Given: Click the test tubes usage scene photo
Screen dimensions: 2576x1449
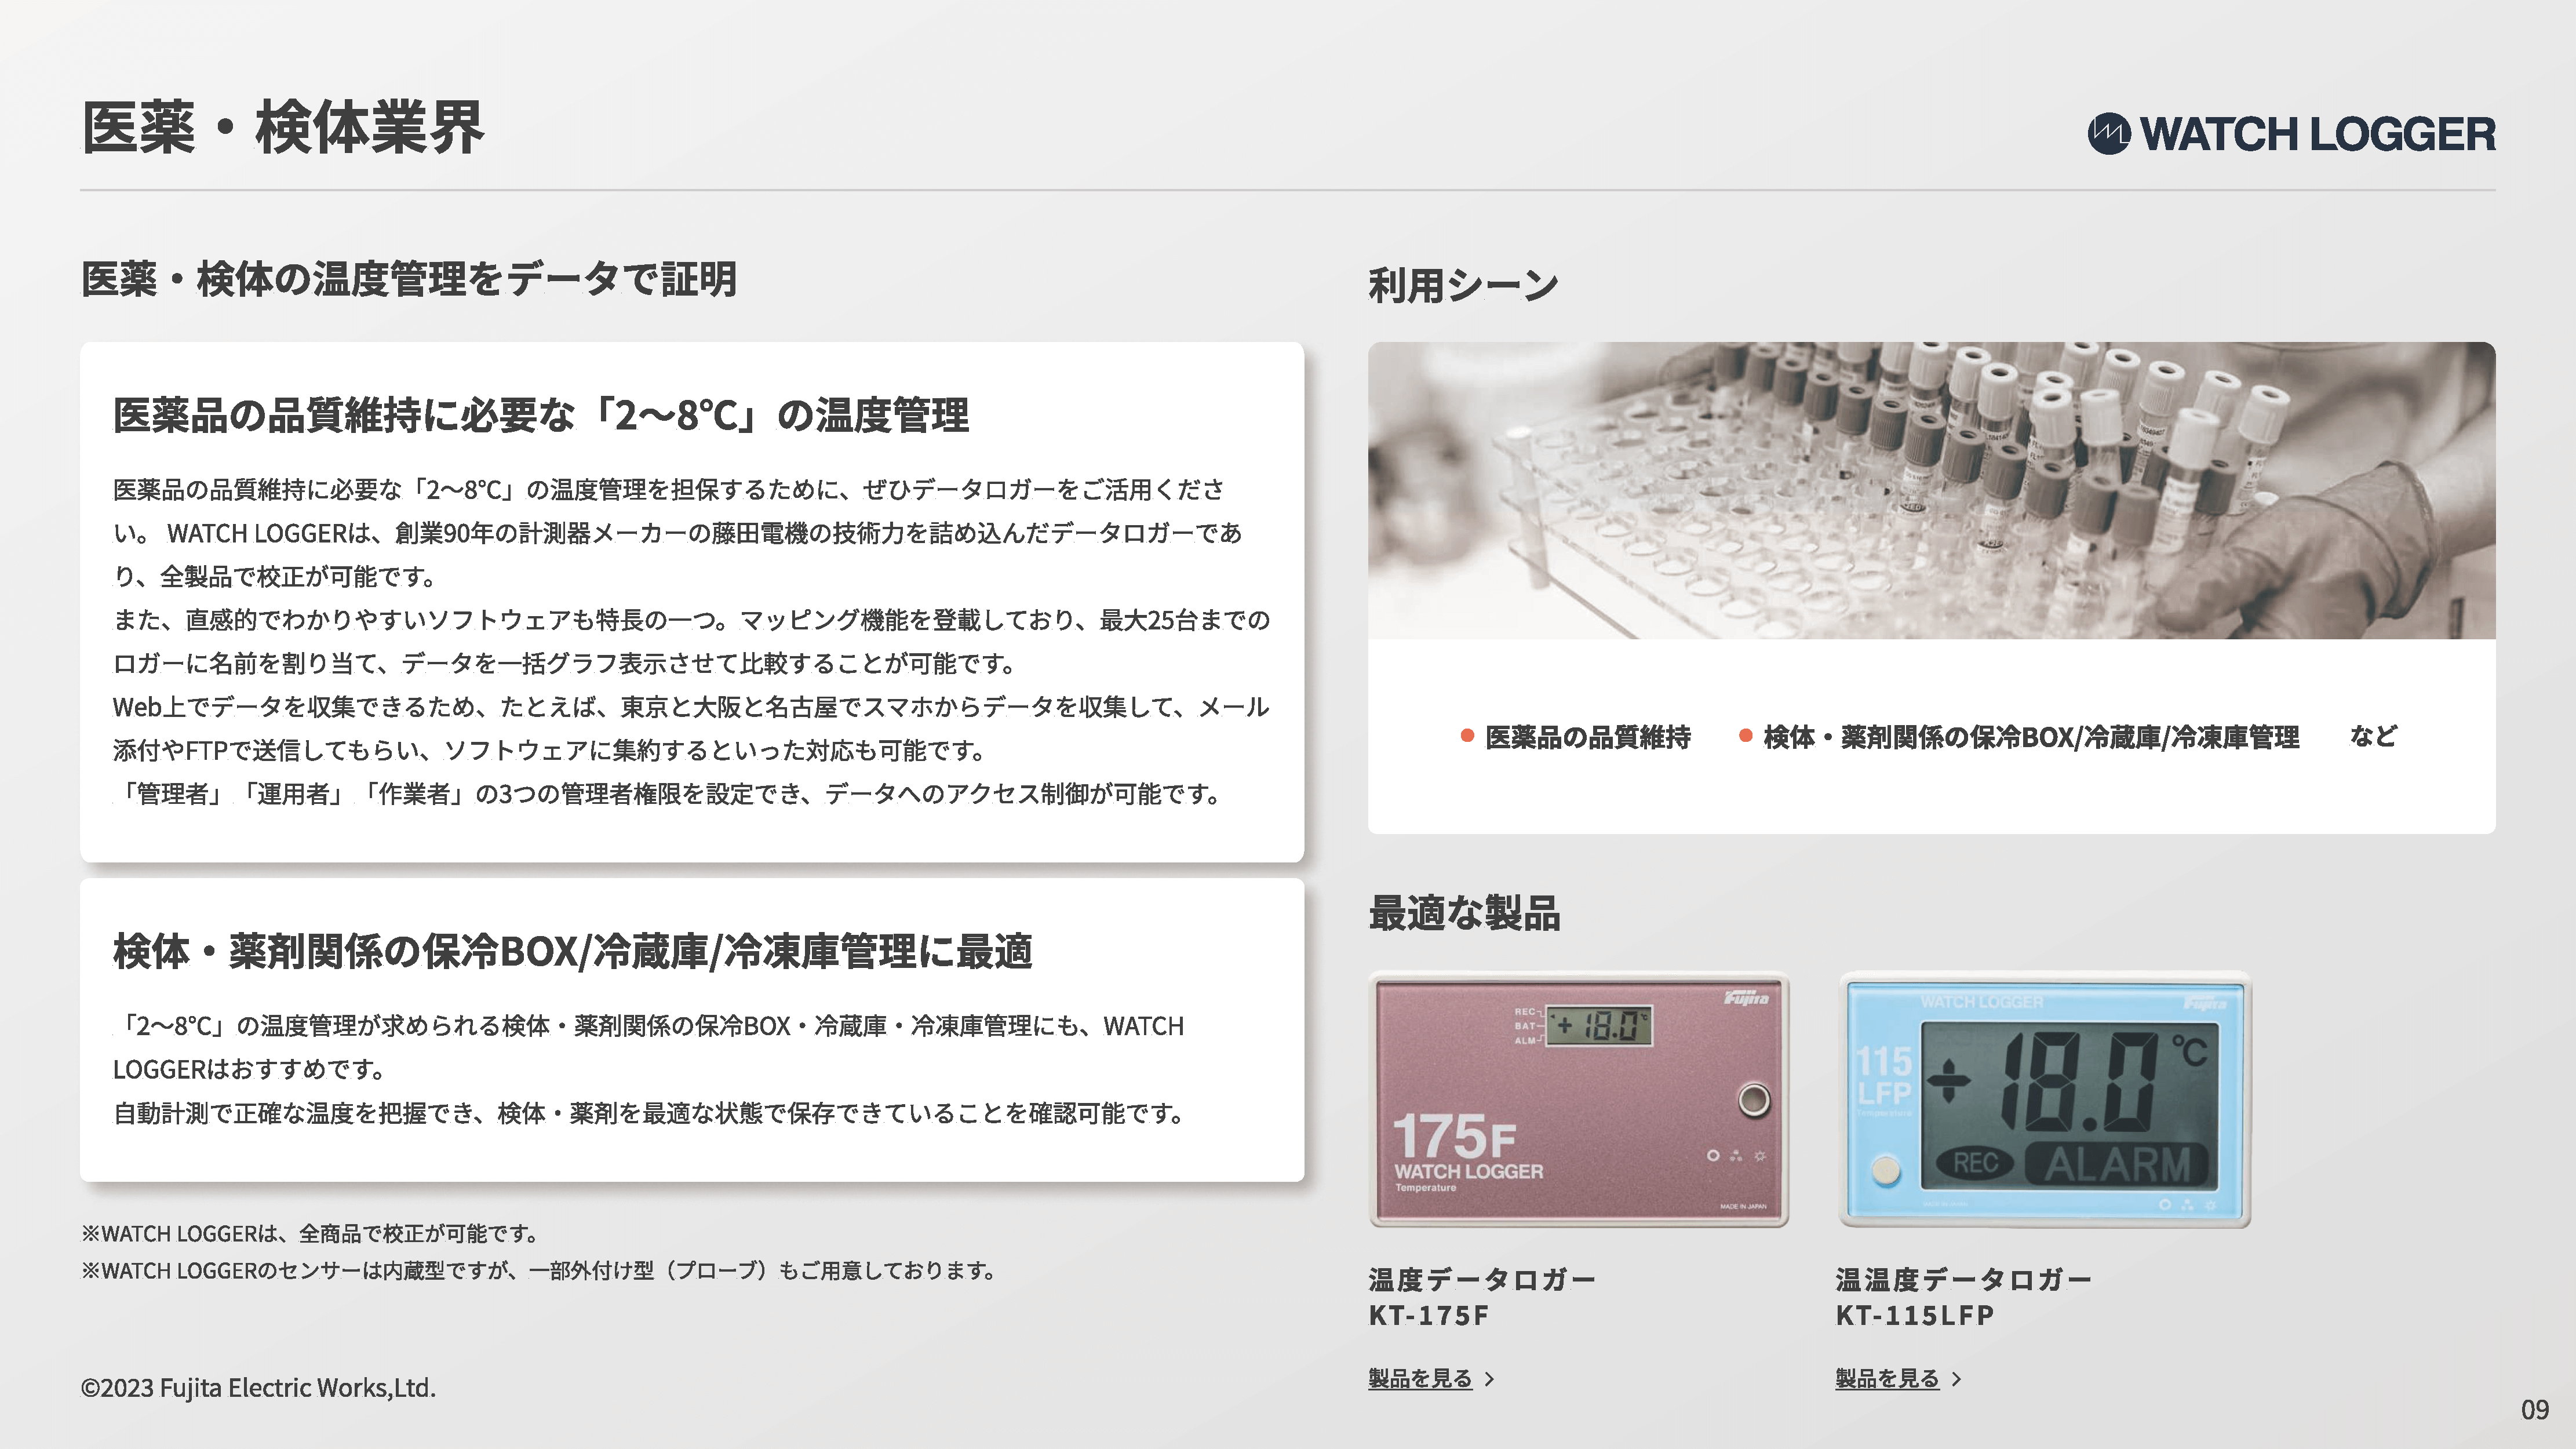Looking at the screenshot, I should point(1931,490).
